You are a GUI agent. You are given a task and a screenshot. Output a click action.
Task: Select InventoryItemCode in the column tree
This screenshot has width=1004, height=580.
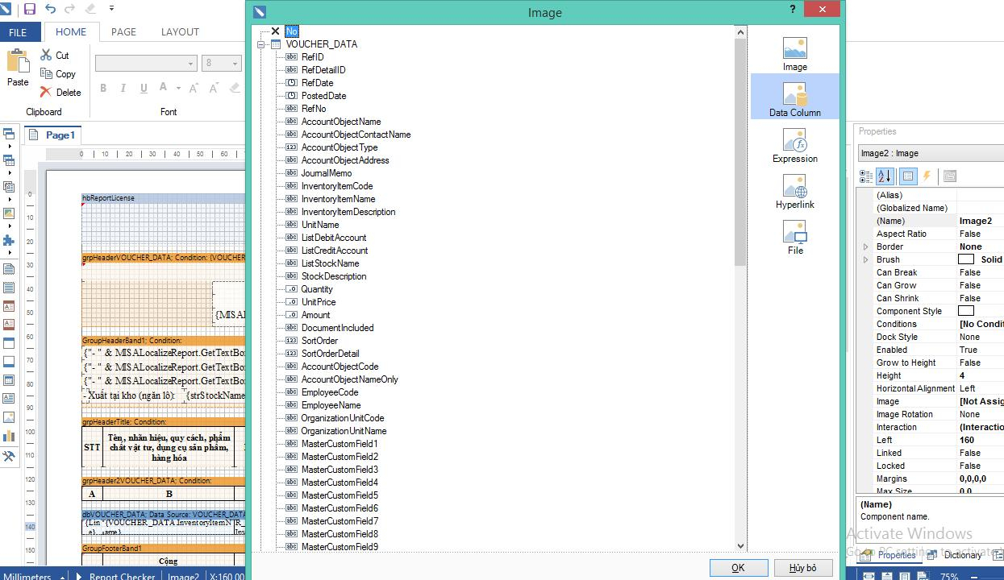pos(336,186)
